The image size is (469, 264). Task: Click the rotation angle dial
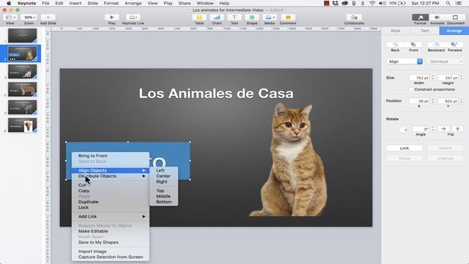(404, 130)
